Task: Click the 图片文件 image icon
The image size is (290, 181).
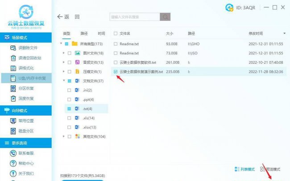Action: [78, 53]
